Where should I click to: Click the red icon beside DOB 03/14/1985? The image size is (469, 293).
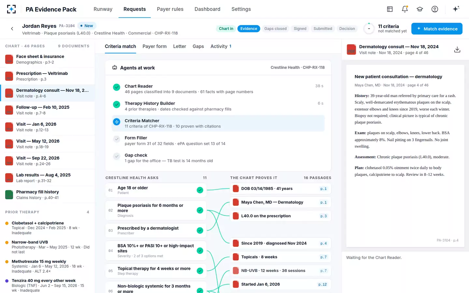[x=236, y=188]
